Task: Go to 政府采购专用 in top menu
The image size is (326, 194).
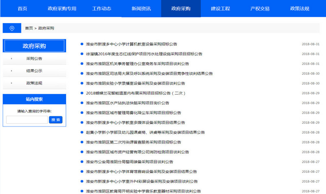Action: [x=62, y=9]
